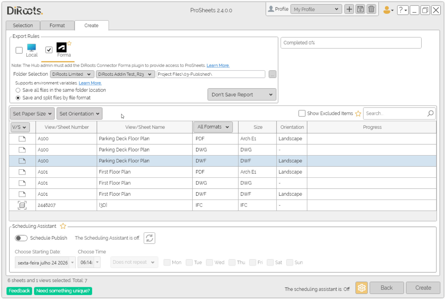Open the starting date picker arrow

72,262
